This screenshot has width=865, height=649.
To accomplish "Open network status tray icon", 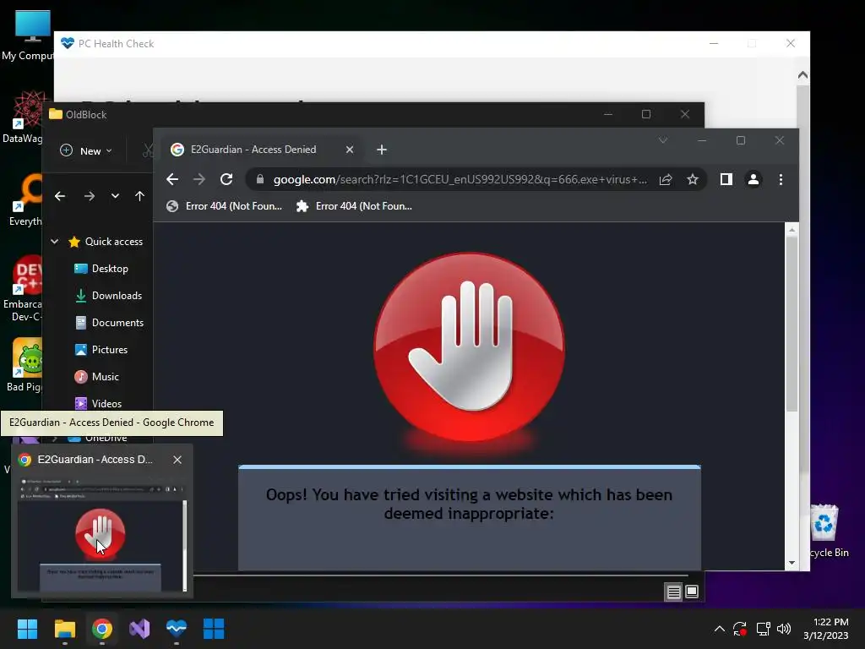I will coord(763,629).
